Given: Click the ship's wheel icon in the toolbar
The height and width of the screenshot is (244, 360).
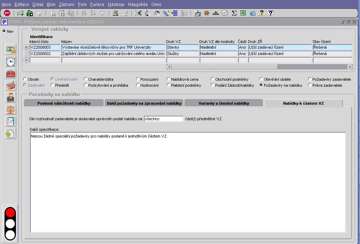Looking at the screenshot, I should 207,13.
